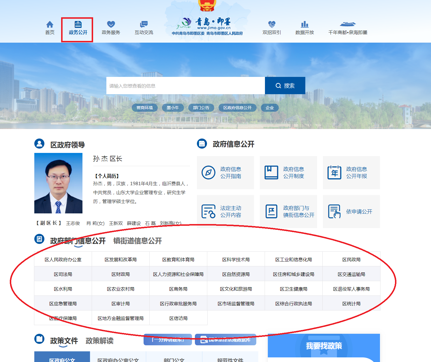Open 数据开放 bar chart icon
Screen dimensions: 431x362
click(x=304, y=24)
